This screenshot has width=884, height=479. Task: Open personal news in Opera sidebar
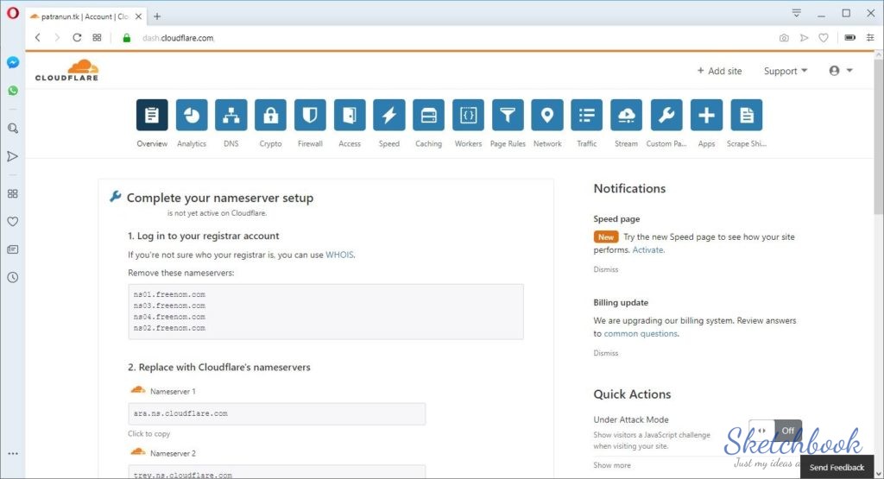(12, 249)
